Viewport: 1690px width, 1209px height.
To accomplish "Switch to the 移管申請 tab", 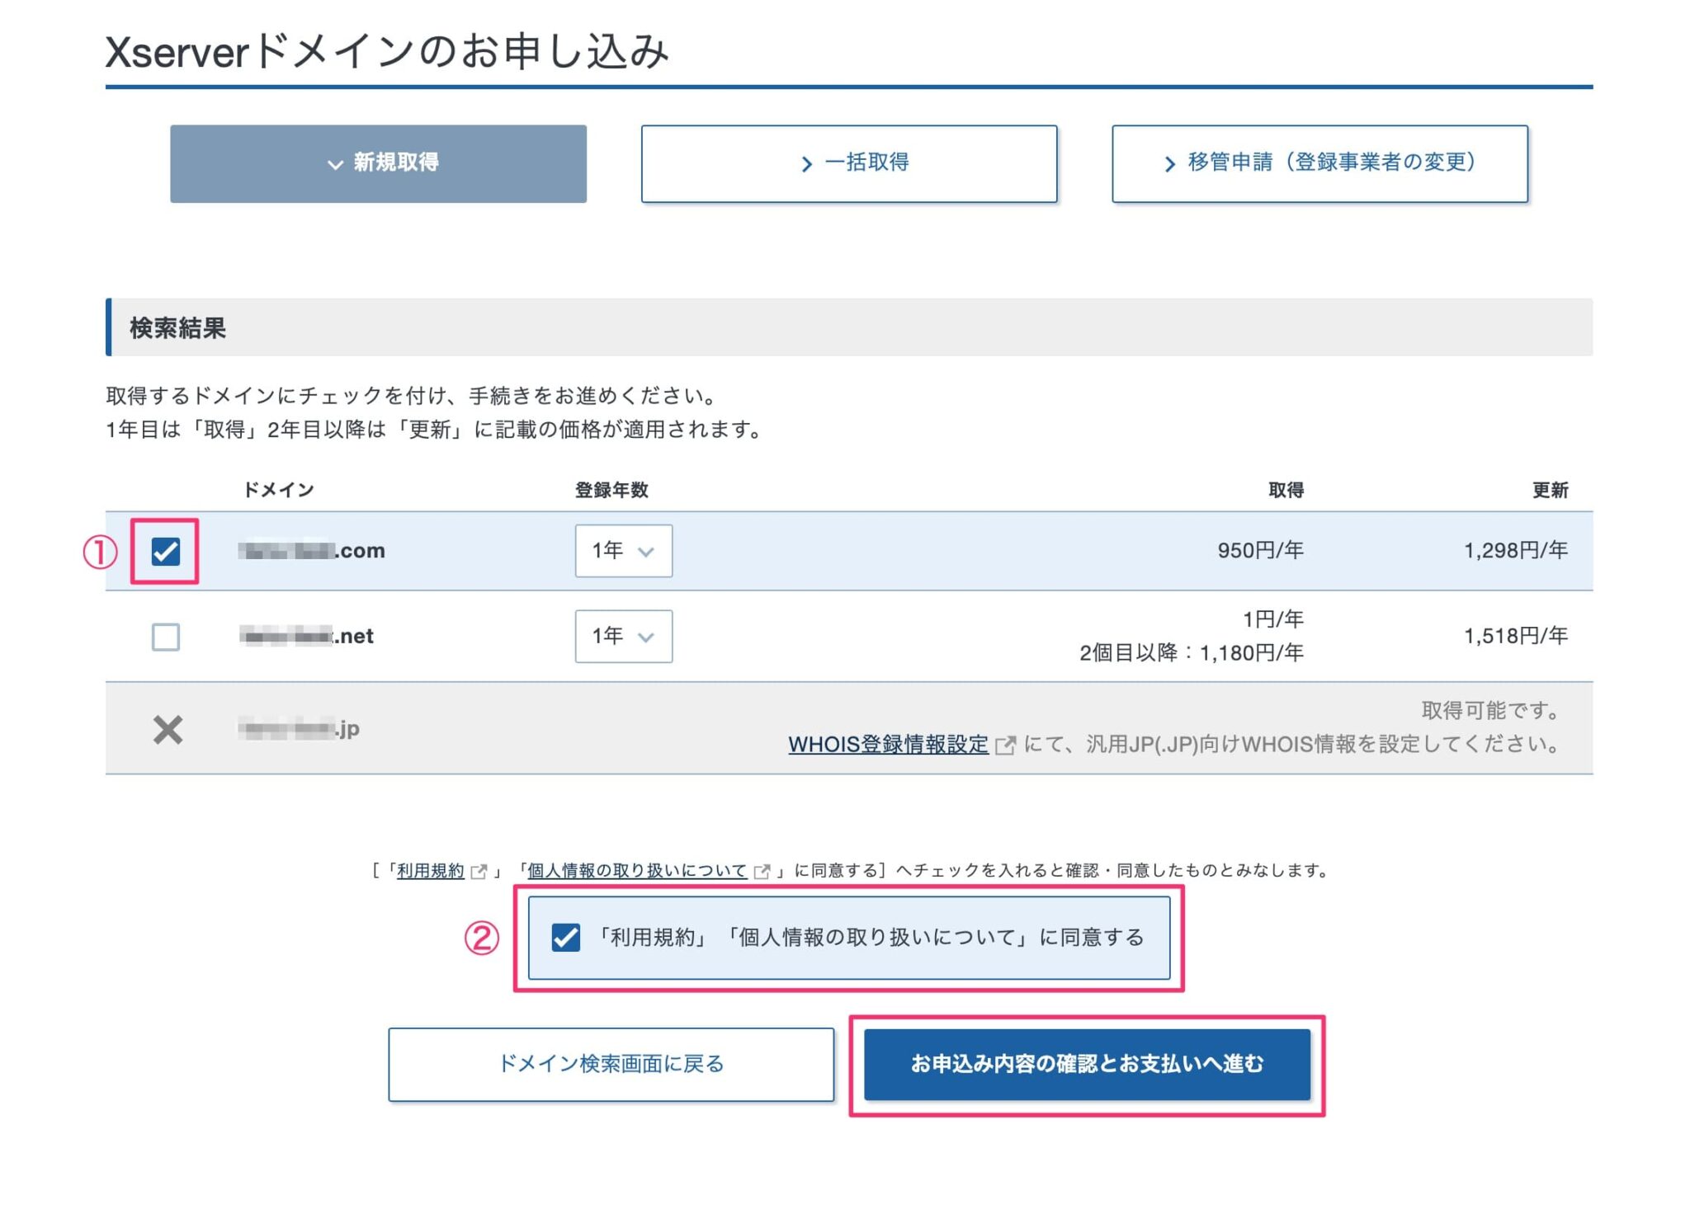I will tap(1319, 163).
